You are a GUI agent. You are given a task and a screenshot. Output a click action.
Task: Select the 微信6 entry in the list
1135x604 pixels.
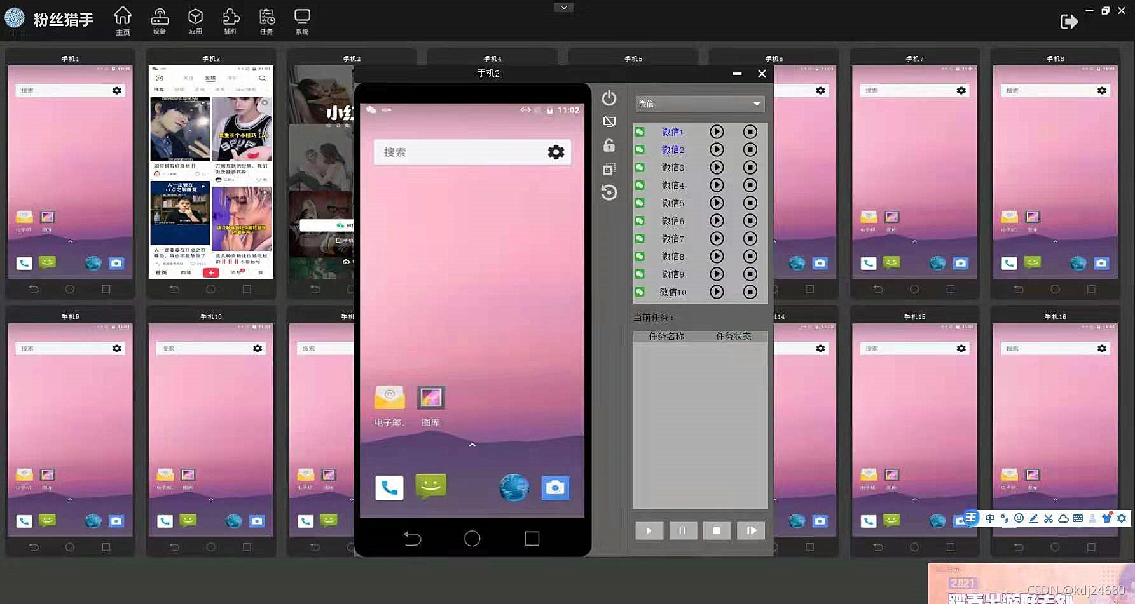(x=673, y=220)
